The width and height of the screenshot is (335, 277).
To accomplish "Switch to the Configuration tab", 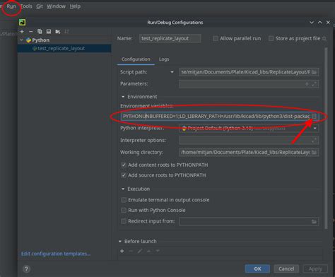I will (x=136, y=59).
